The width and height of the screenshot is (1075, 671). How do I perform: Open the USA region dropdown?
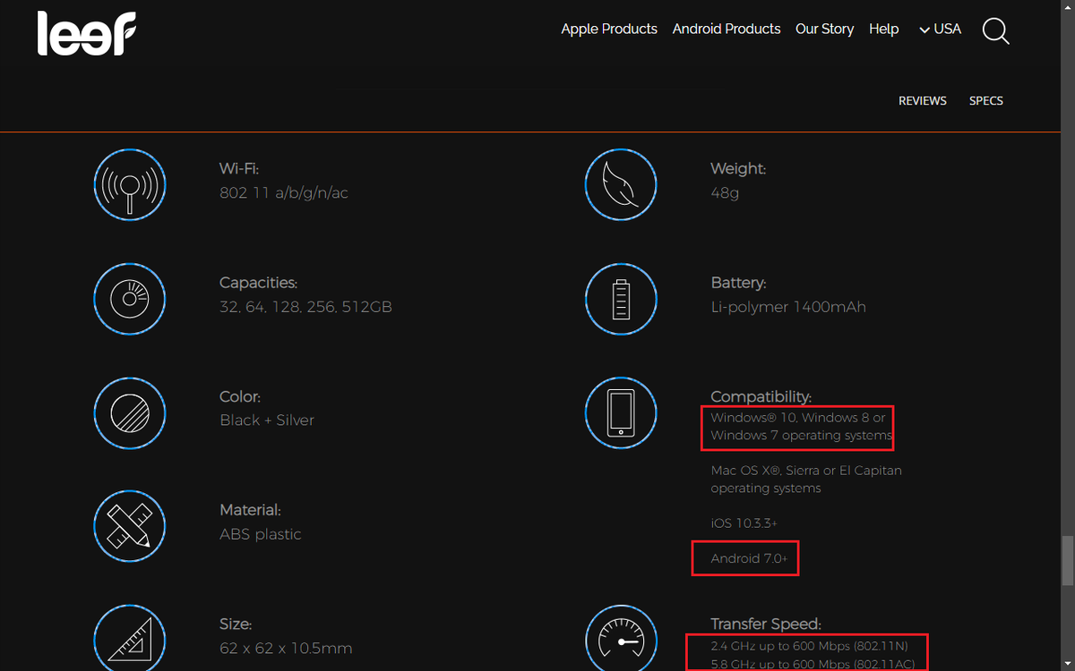[x=940, y=30]
